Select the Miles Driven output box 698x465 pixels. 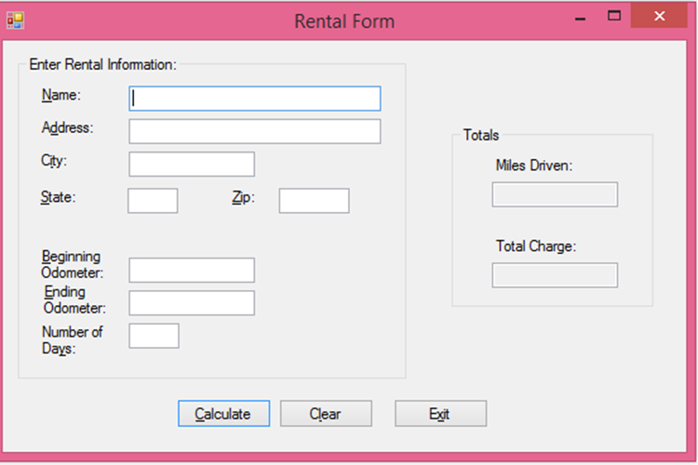[x=555, y=194]
